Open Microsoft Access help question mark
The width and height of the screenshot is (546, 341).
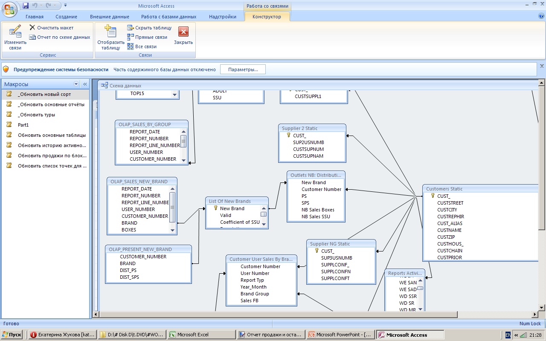tap(541, 16)
